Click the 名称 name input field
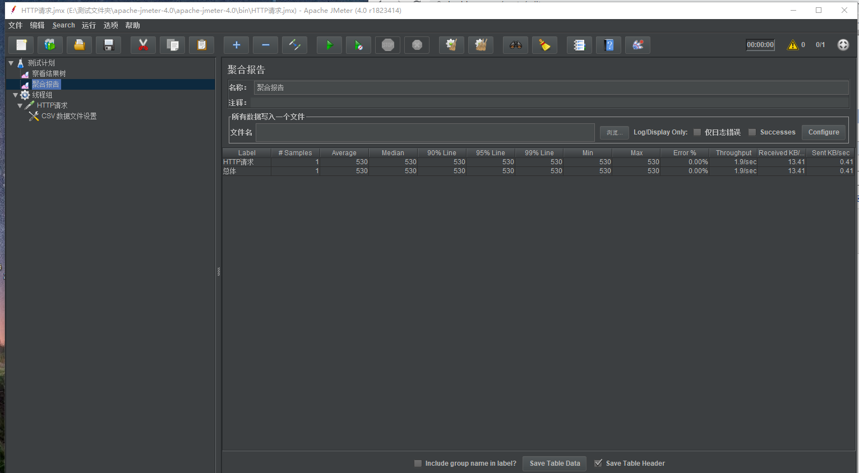Image resolution: width=859 pixels, height=473 pixels. pos(551,87)
